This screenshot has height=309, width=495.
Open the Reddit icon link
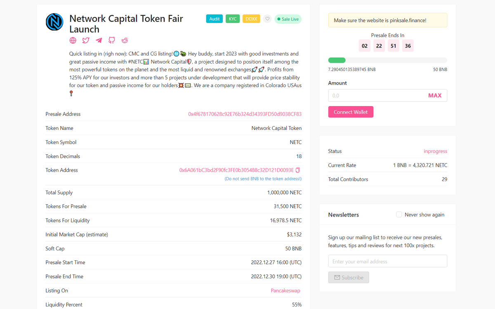125,40
